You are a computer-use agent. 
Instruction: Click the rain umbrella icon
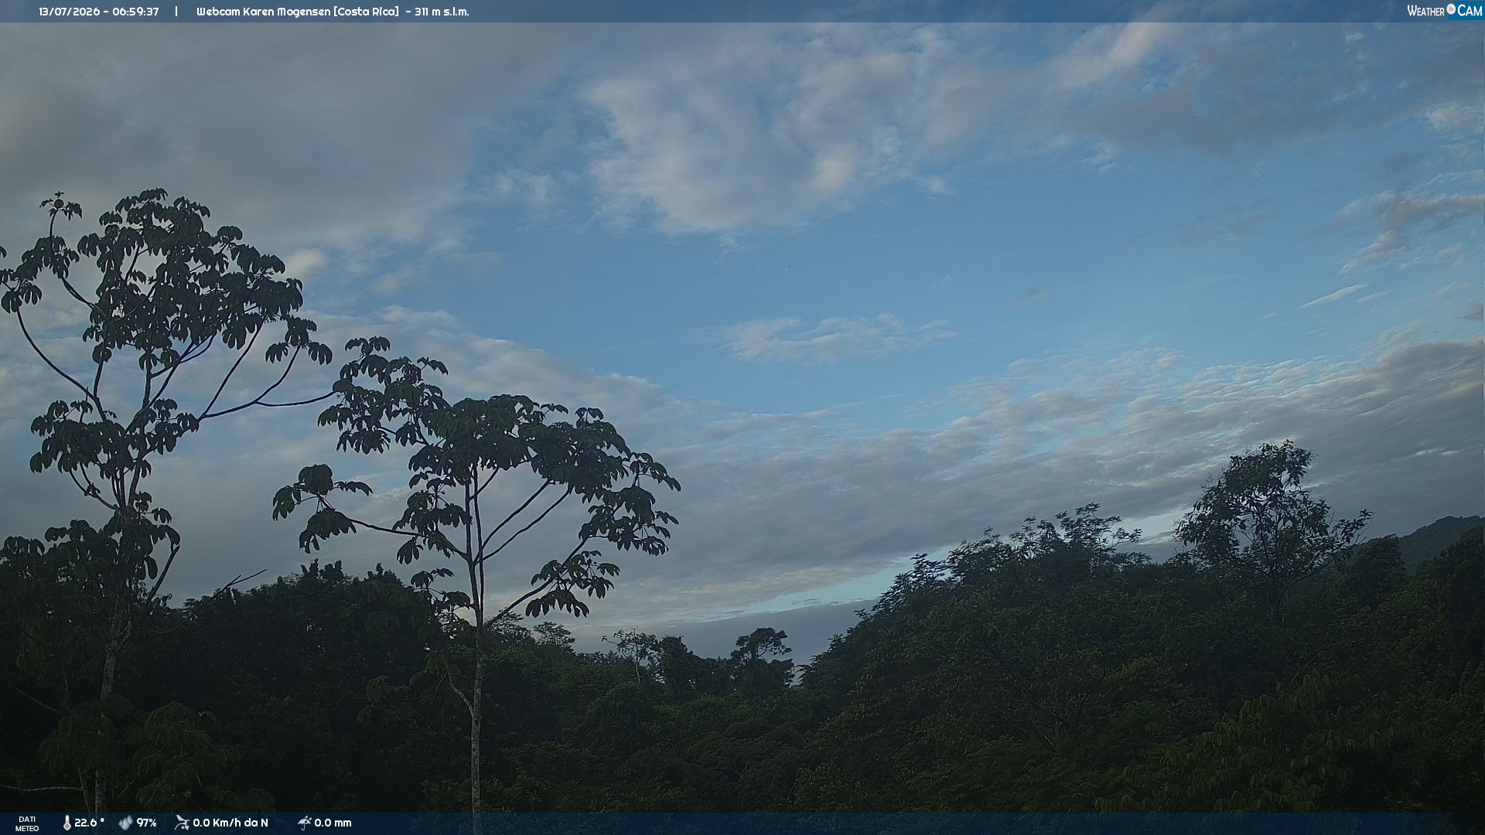(x=305, y=823)
